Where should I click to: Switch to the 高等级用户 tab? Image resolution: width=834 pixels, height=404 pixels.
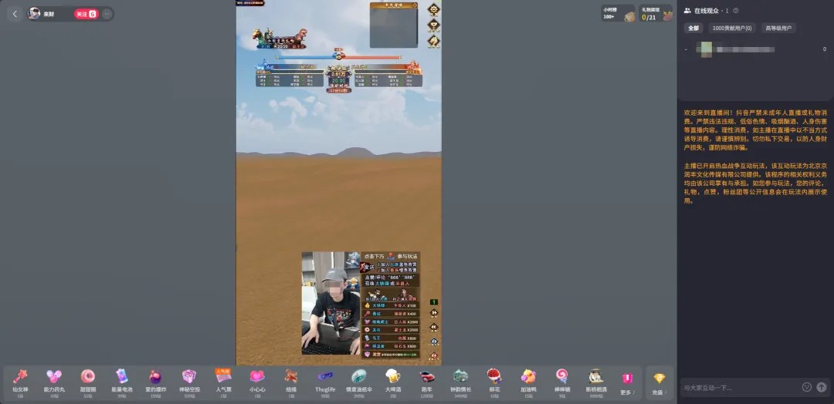(x=778, y=29)
